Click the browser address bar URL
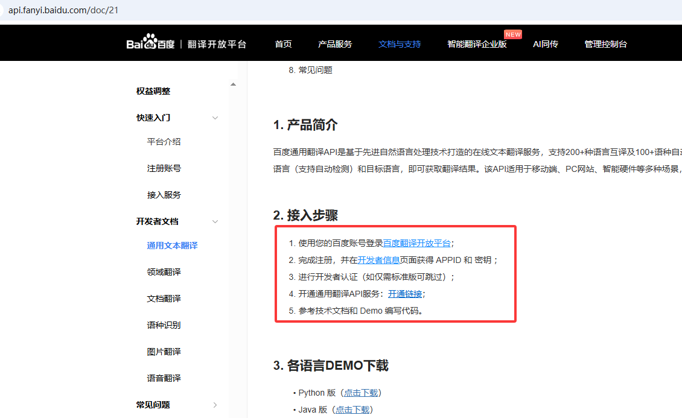The width and height of the screenshot is (682, 418). coord(63,10)
